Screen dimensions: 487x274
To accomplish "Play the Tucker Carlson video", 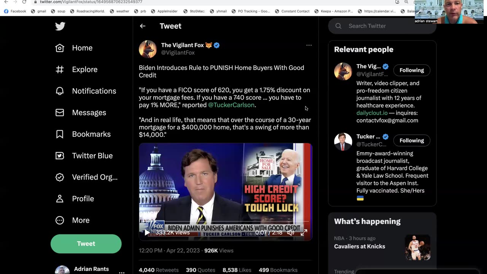I will 147,233.
